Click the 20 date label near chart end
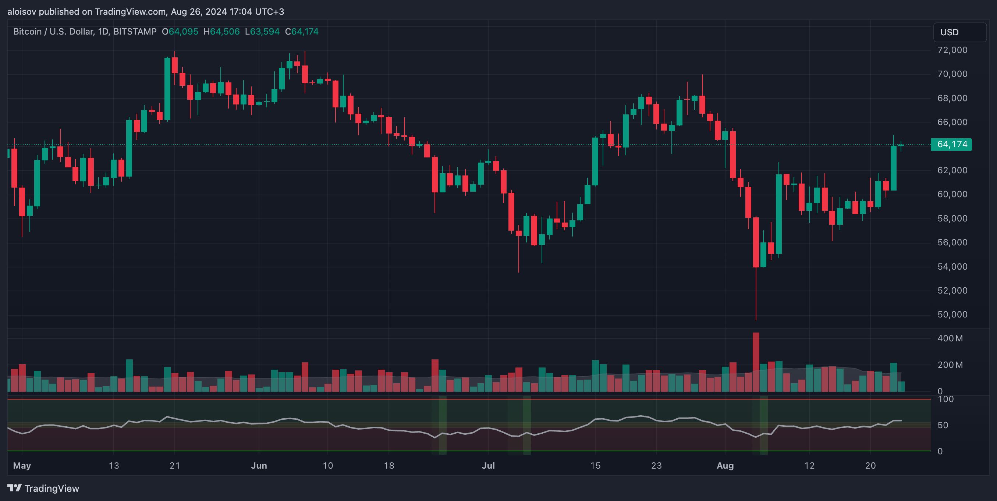The height and width of the screenshot is (501, 997). pyautogui.click(x=870, y=465)
